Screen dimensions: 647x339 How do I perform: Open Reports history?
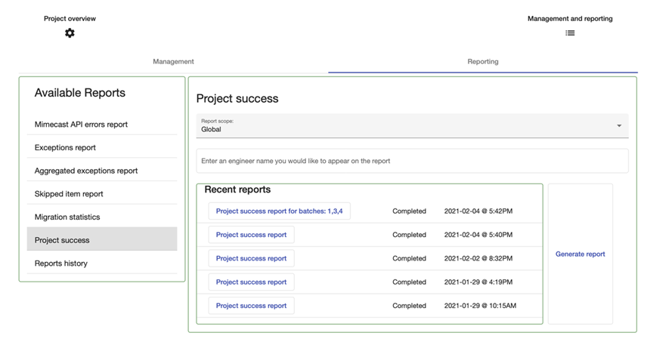[61, 263]
